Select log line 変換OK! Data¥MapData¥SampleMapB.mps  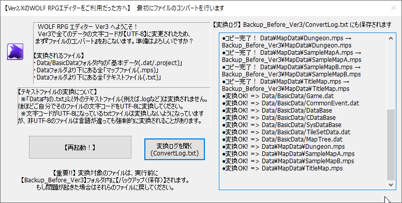[x=288, y=161]
